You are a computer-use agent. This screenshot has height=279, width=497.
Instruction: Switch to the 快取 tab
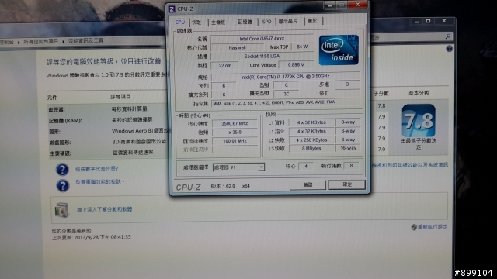point(196,22)
